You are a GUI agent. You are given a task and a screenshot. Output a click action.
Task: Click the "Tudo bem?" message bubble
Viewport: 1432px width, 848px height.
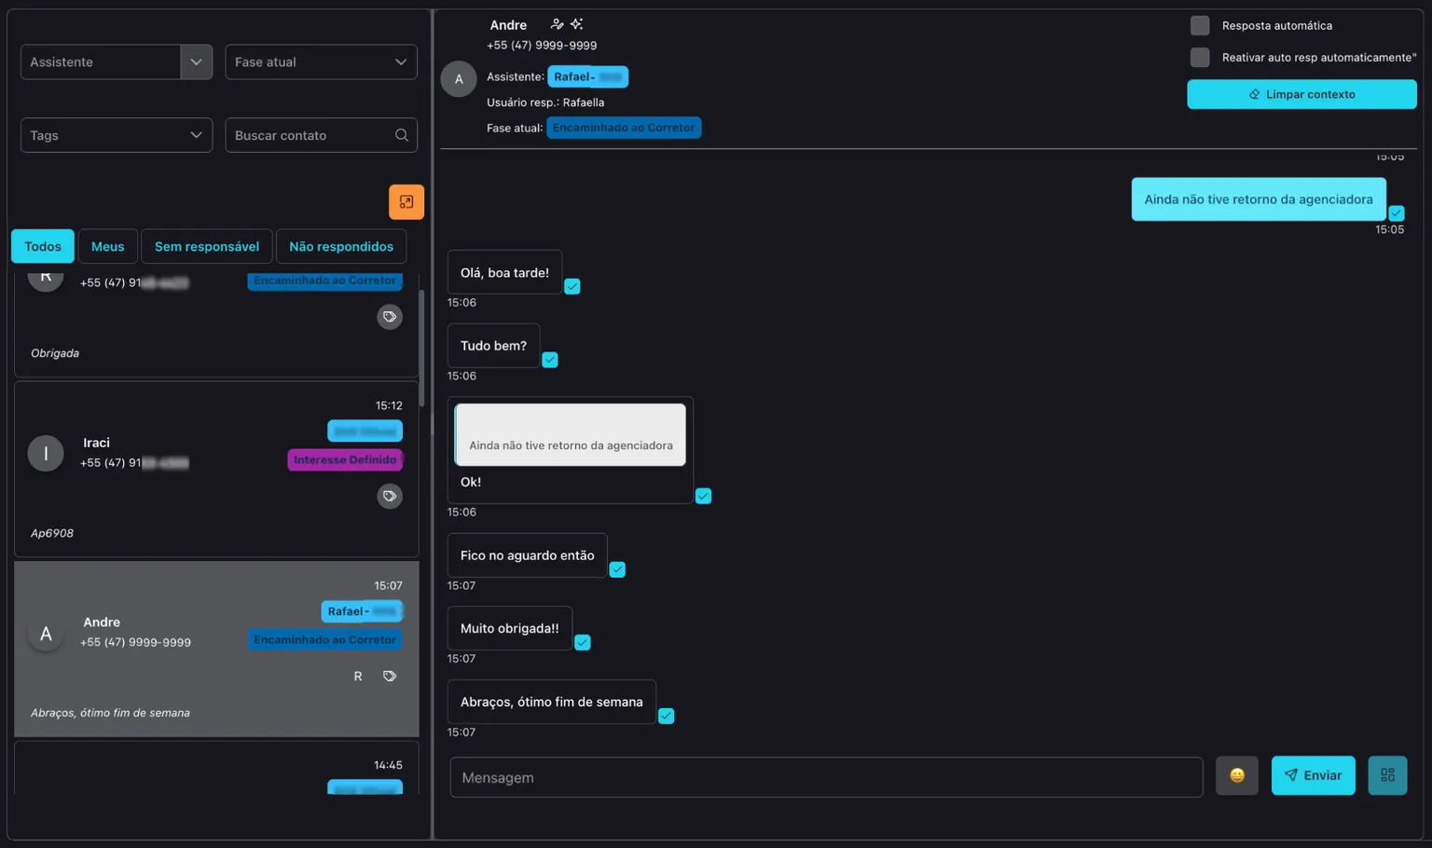point(493,346)
